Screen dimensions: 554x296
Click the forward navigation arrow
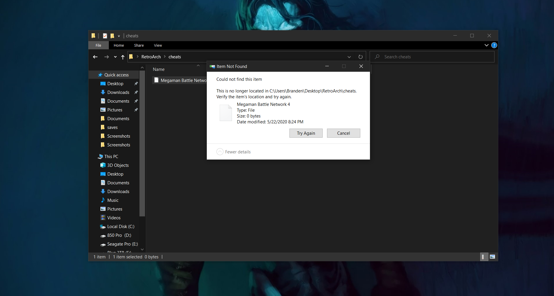[x=106, y=57]
